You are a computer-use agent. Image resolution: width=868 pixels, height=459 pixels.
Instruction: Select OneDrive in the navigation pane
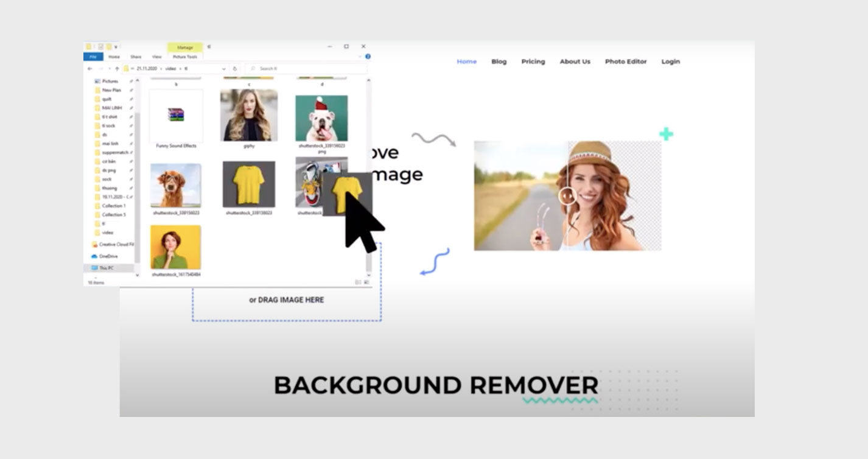click(x=108, y=256)
